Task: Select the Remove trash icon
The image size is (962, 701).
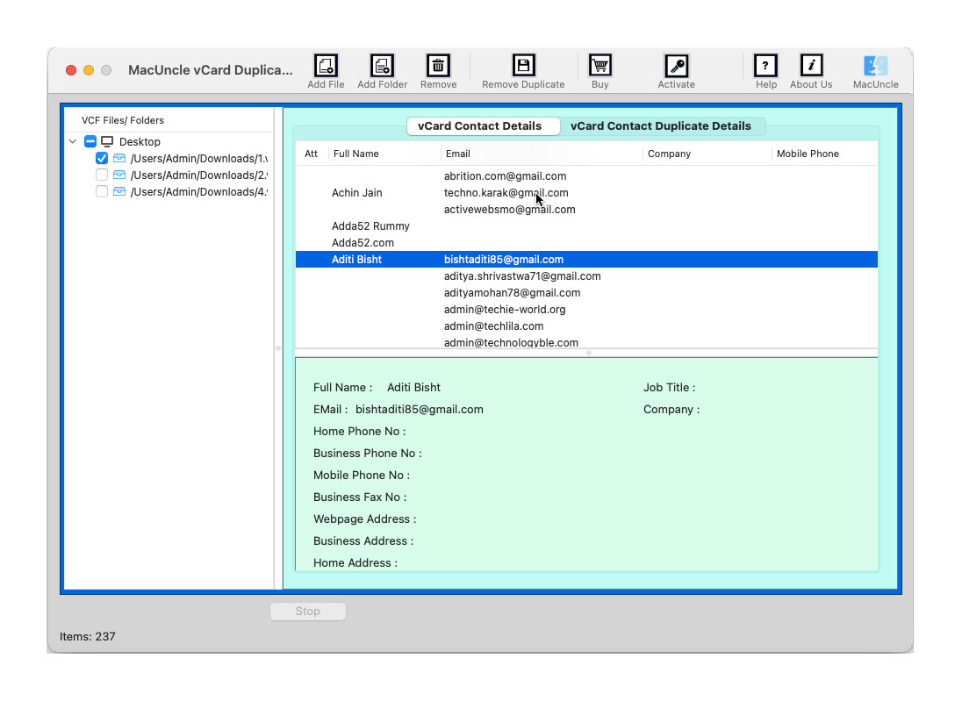Action: pos(437,66)
